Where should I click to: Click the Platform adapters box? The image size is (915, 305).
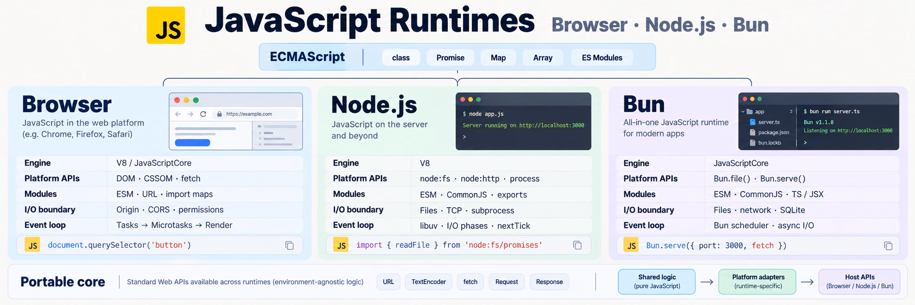[757, 281]
